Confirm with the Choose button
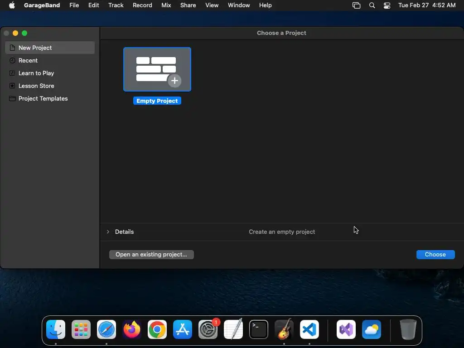Image resolution: width=464 pixels, height=348 pixels. click(435, 255)
